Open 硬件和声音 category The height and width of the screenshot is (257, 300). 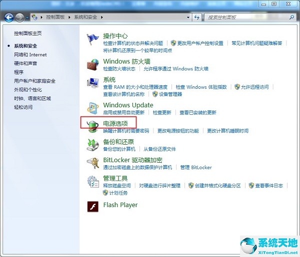pos(25,63)
